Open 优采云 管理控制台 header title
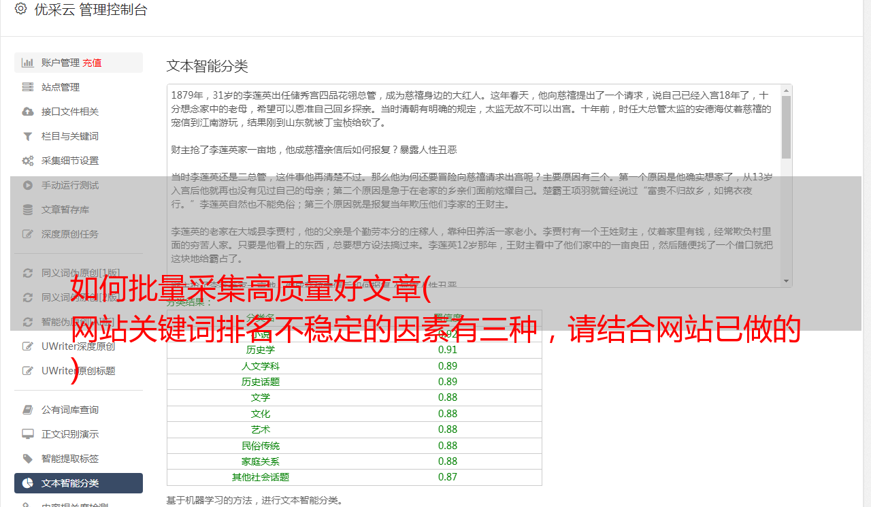The width and height of the screenshot is (871, 507). pyautogui.click(x=91, y=10)
